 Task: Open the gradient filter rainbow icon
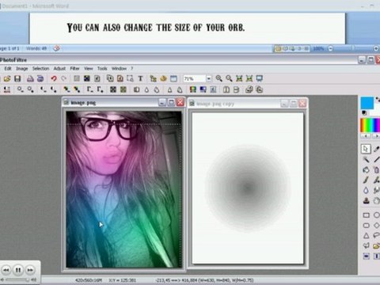click(x=193, y=89)
